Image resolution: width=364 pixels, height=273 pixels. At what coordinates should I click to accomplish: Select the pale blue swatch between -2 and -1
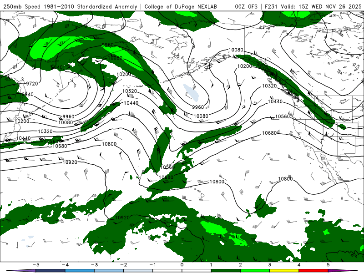pos(138,271)
